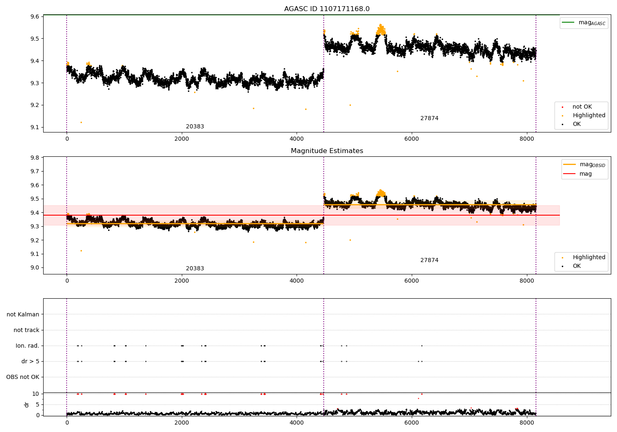Click the 'not track' axis label
The height and width of the screenshot is (432, 617).
coord(26,330)
